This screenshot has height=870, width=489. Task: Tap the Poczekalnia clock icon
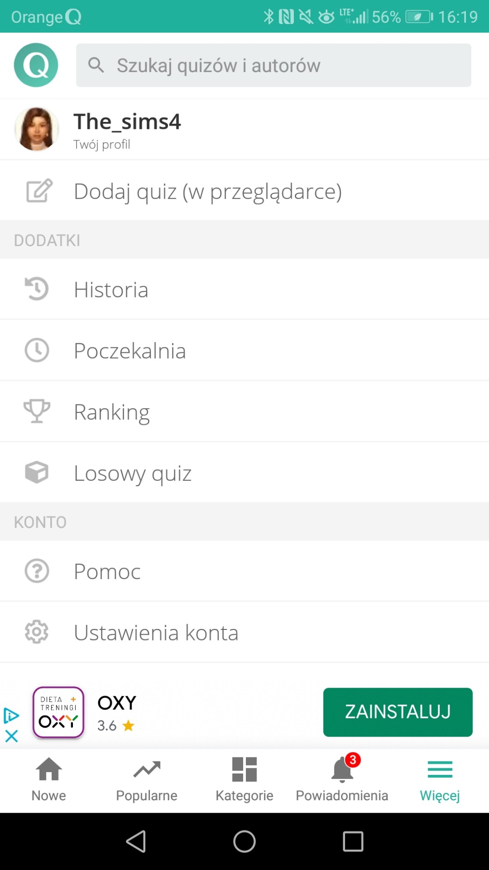tap(37, 350)
